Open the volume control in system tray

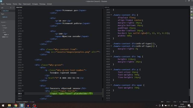click(x=169, y=106)
